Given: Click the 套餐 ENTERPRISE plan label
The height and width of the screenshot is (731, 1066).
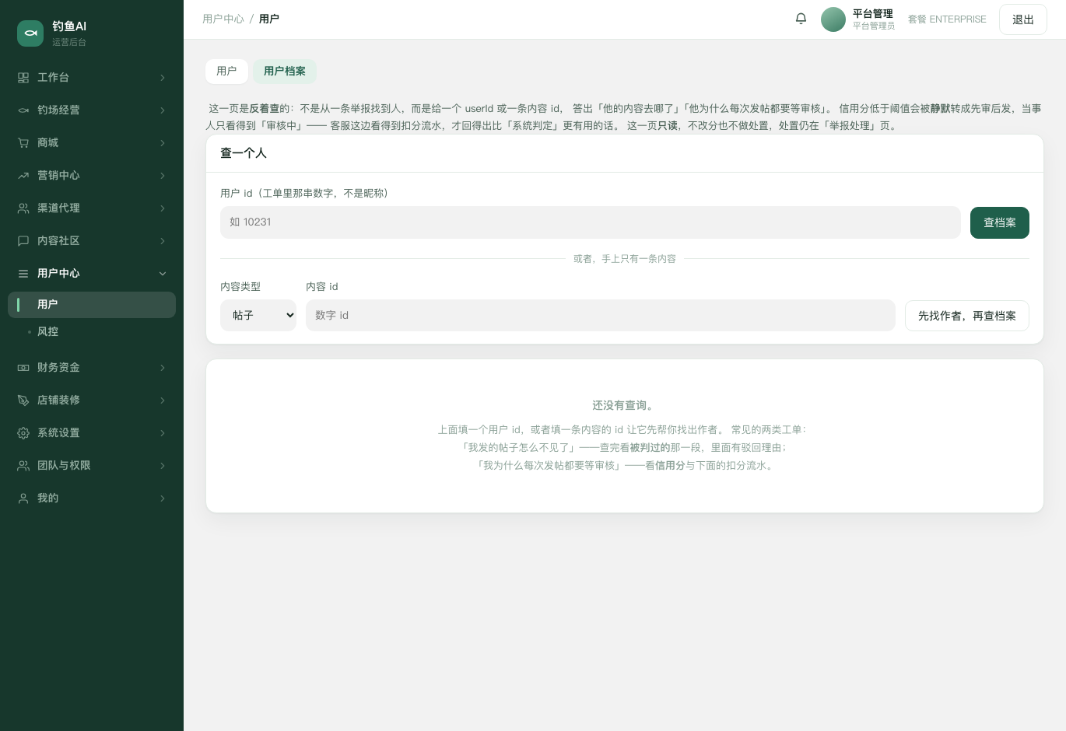Looking at the screenshot, I should pyautogui.click(x=947, y=19).
